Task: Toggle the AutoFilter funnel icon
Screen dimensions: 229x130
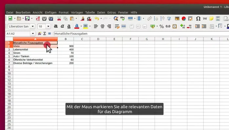Action: coord(169,19)
